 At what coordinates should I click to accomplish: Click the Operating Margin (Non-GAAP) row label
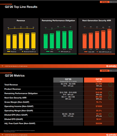19,111
